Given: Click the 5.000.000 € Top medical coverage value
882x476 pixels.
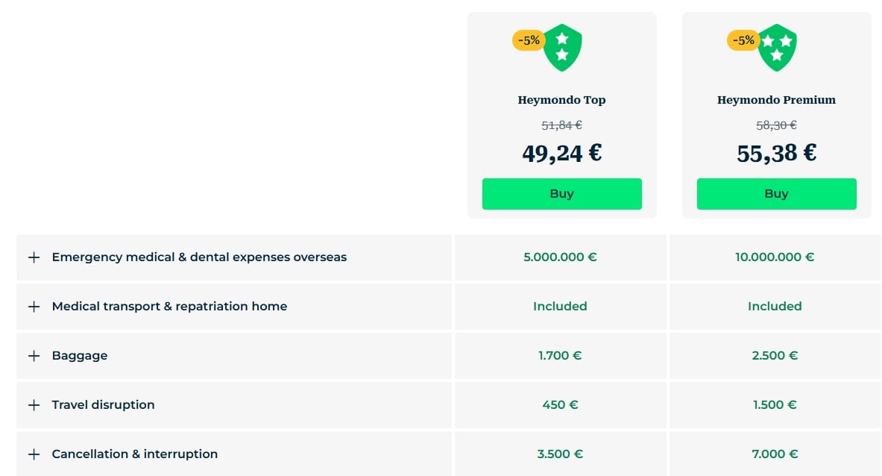Looking at the screenshot, I should [560, 257].
